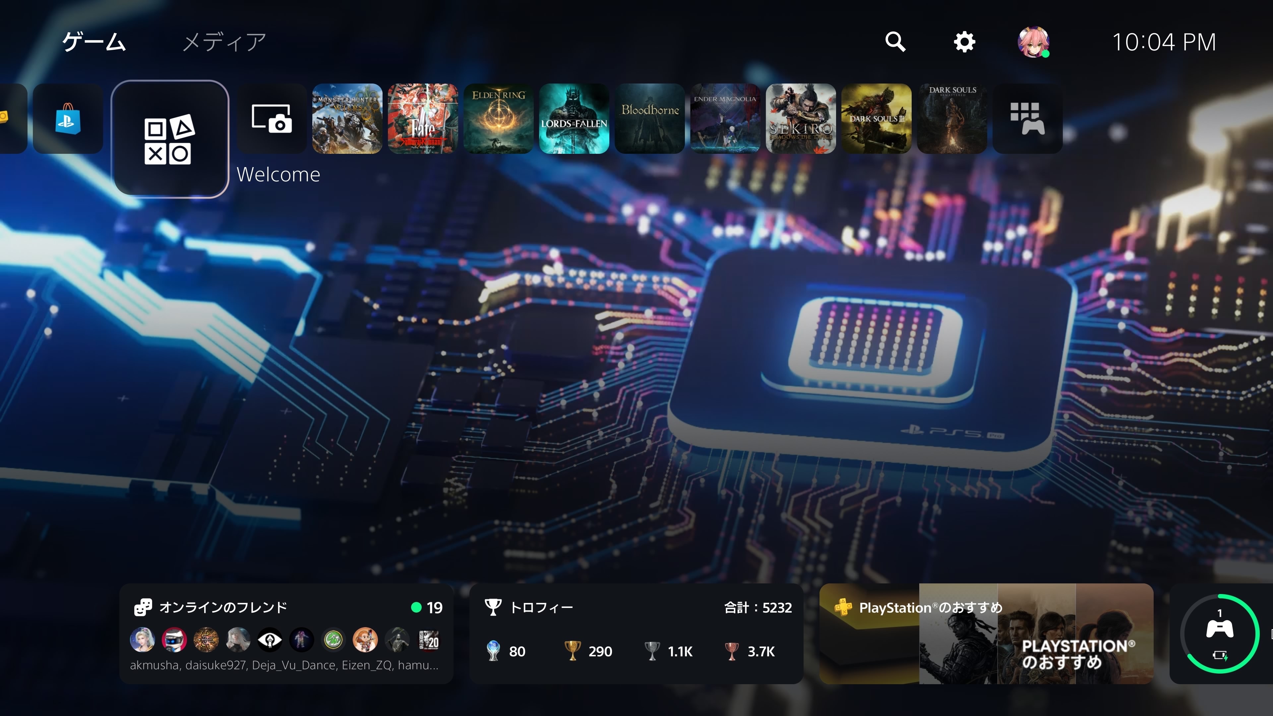The height and width of the screenshot is (716, 1273).
Task: Select the eye symbol friend avatar
Action: click(270, 640)
